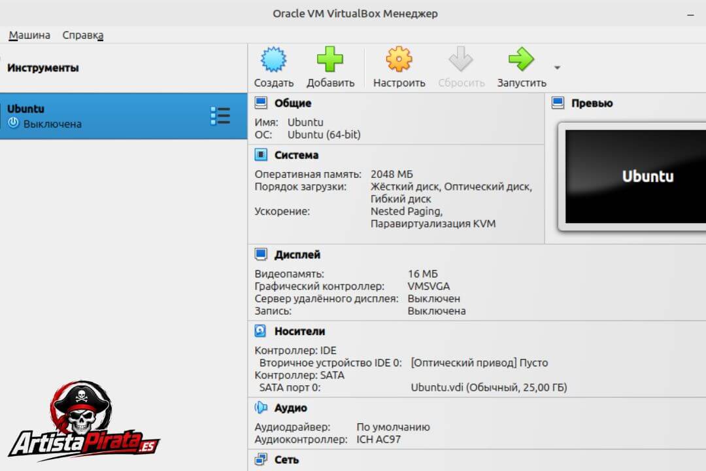
Task: Open the Носители section header link
Action: [299, 331]
